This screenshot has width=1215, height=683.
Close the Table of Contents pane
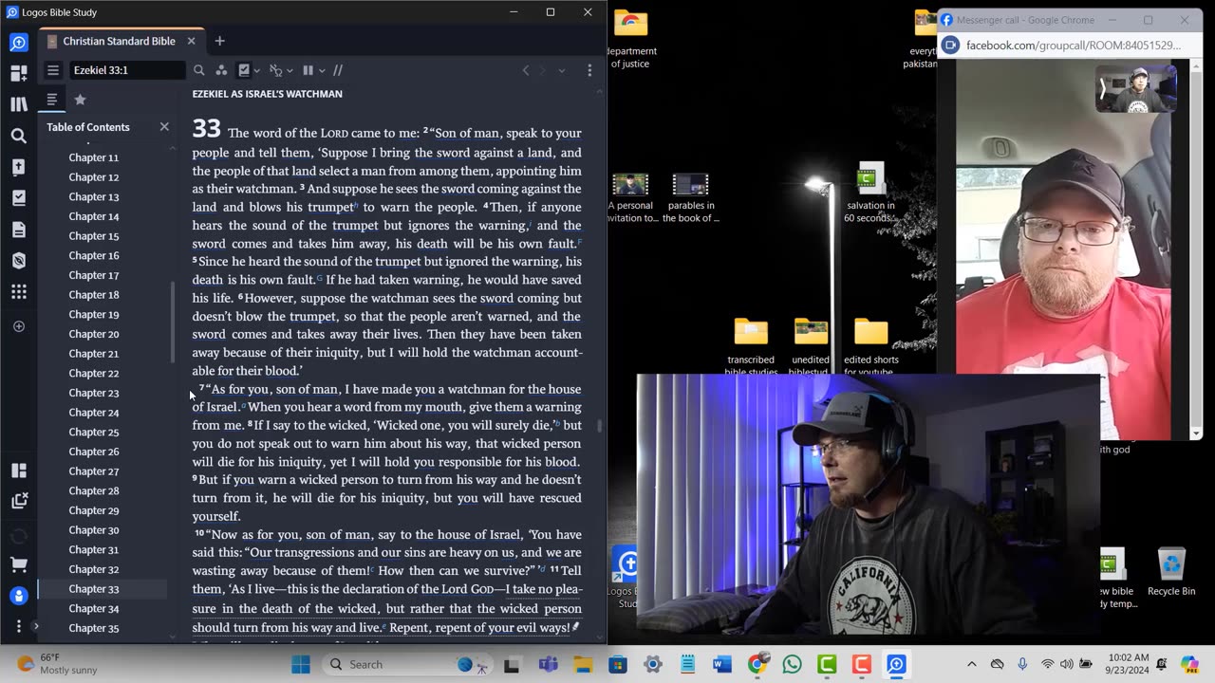point(164,127)
